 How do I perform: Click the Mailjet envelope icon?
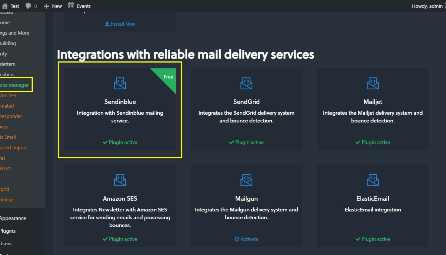[x=373, y=83]
